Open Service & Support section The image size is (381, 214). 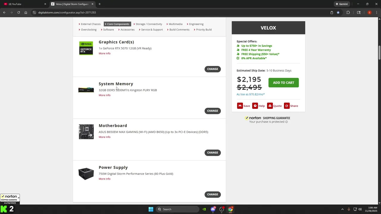(x=151, y=30)
